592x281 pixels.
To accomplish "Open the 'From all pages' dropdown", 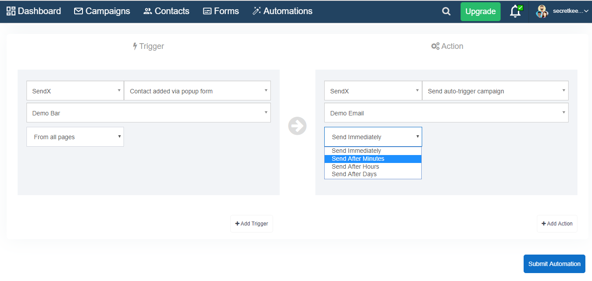I will click(75, 137).
